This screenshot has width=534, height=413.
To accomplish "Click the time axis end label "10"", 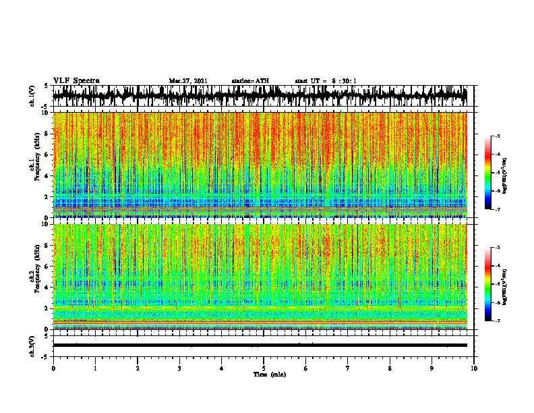I will point(474,368).
